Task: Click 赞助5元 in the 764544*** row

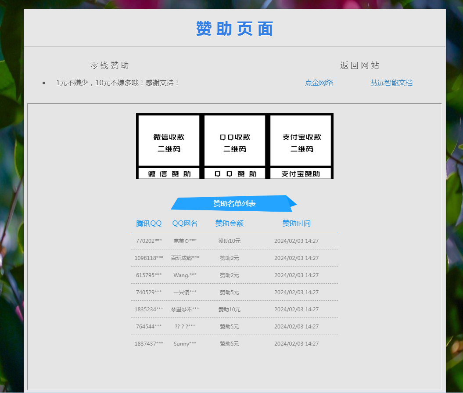Action: (x=230, y=327)
